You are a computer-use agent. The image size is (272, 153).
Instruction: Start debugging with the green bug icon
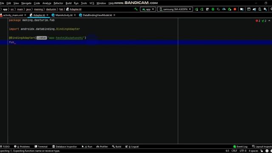point(213,9)
